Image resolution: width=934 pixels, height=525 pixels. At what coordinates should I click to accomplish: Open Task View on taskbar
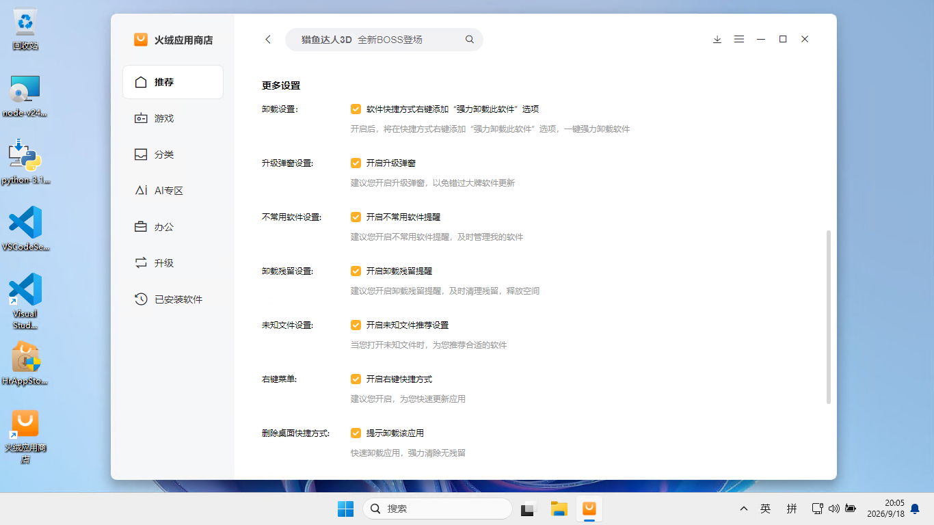[x=528, y=509]
